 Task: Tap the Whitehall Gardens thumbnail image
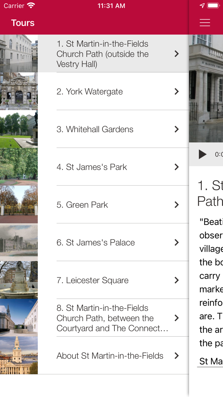pyautogui.click(x=19, y=129)
